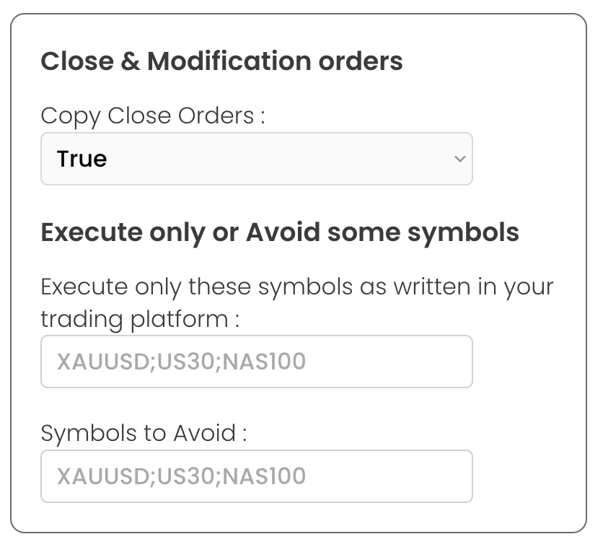This screenshot has height=547, width=603.
Task: Click the Symbols to Avoid label
Action: (x=144, y=433)
